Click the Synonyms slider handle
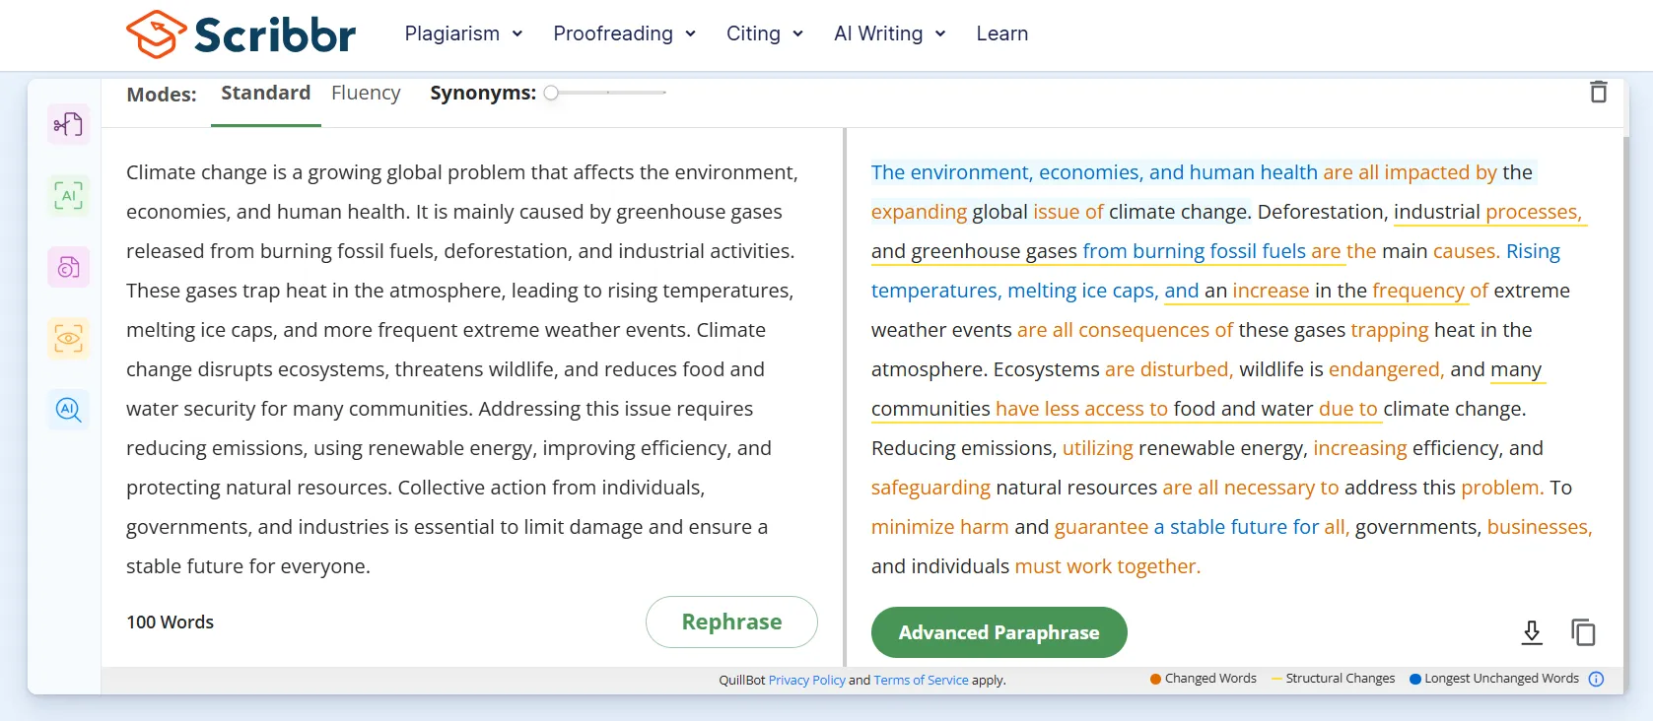This screenshot has width=1653, height=721. 552,93
